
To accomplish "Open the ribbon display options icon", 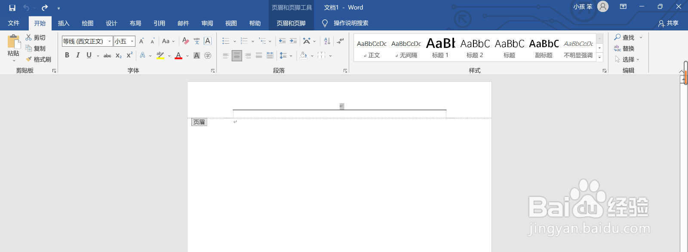I will tap(623, 6).
